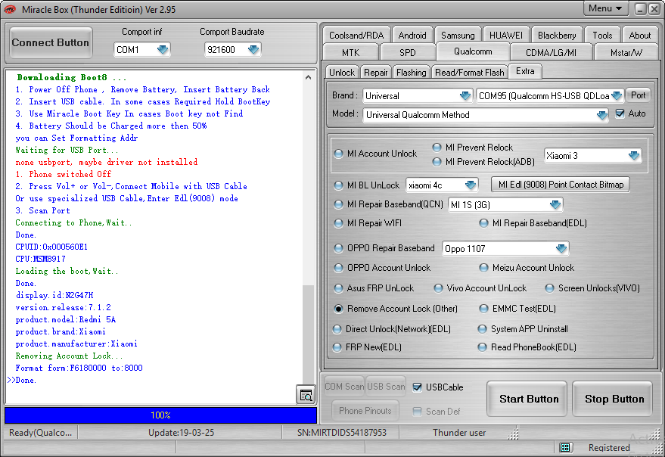Image resolution: width=665 pixels, height=457 pixels.
Task: Select MI Prevent Relock radio option
Action: tap(472, 148)
